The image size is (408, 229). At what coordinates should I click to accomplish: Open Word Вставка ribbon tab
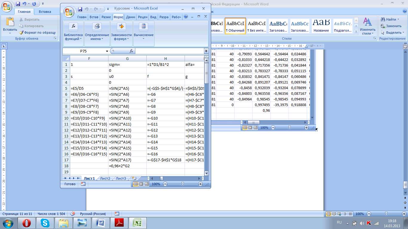(x=45, y=12)
